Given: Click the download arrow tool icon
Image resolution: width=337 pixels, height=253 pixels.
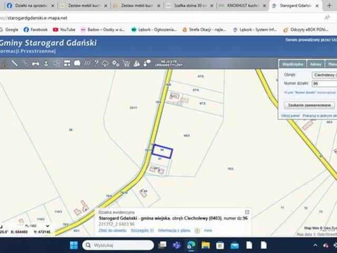Looking at the screenshot, I should tap(46, 63).
